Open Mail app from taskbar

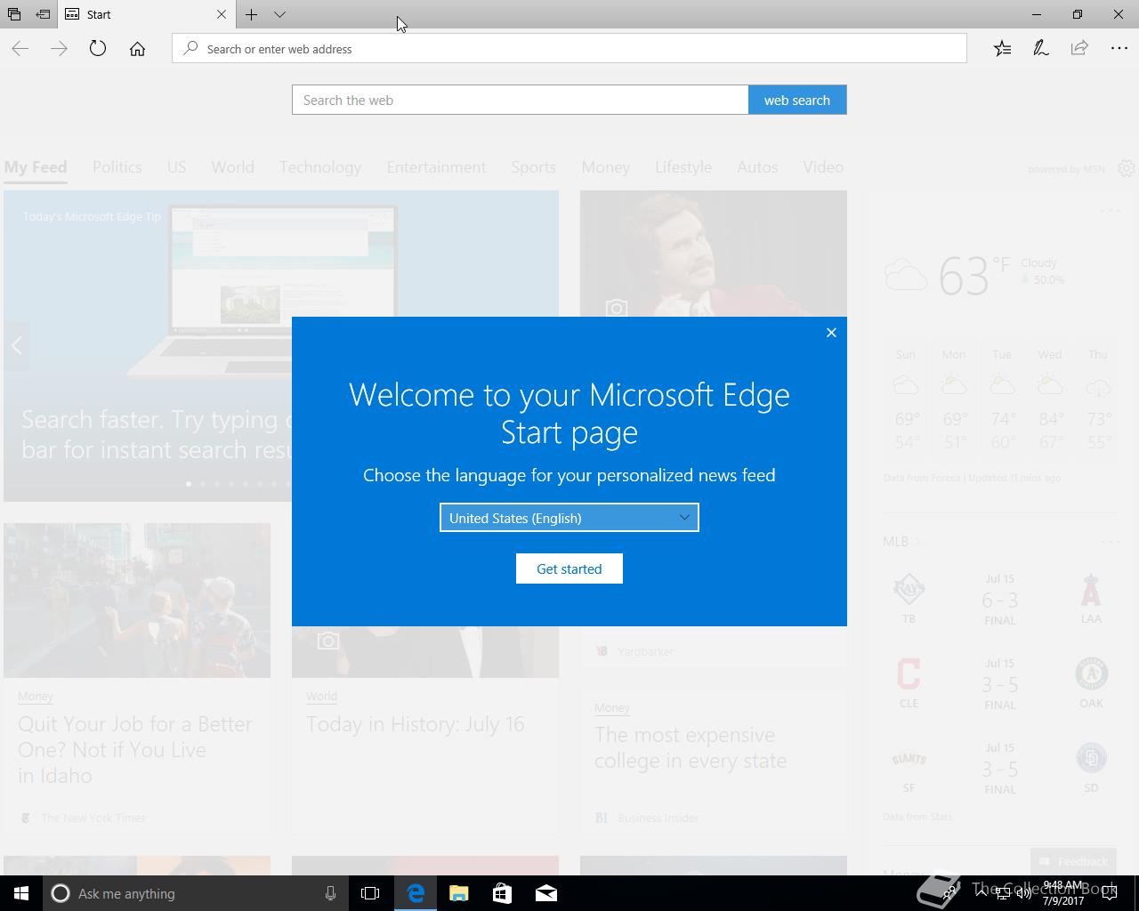[546, 893]
